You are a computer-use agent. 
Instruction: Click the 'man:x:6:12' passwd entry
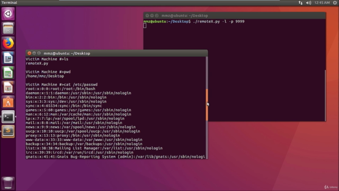coord(78,115)
